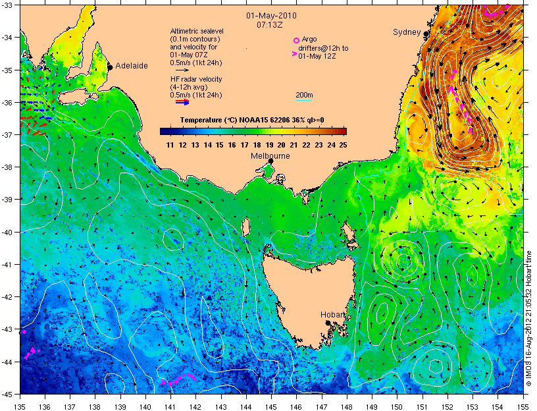Viewport: 537px width, 411px height.
Task: Click longitude axis label 135
Action: [20, 407]
